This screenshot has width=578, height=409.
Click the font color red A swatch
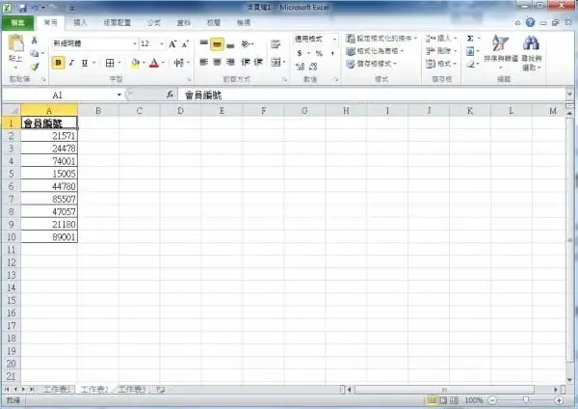[153, 63]
